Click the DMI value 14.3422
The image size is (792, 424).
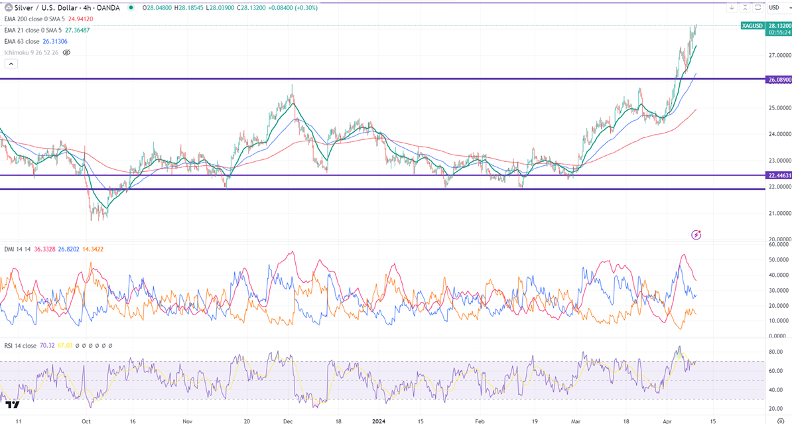pyautogui.click(x=92, y=249)
